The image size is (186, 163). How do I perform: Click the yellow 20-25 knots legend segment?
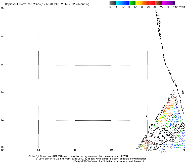point(139,3)
